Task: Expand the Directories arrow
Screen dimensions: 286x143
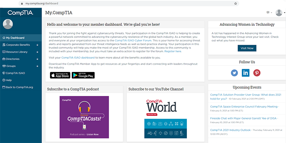Action: click(37, 59)
